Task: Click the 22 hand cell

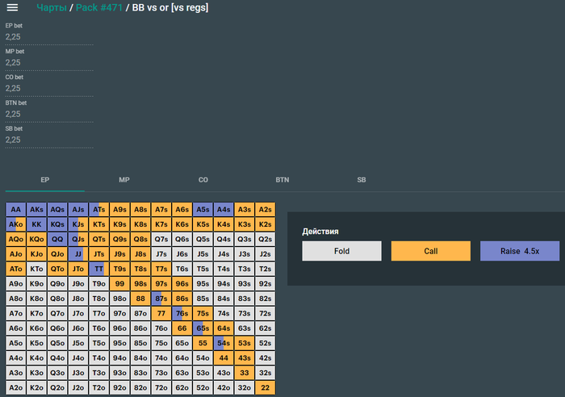Action: 266,387
